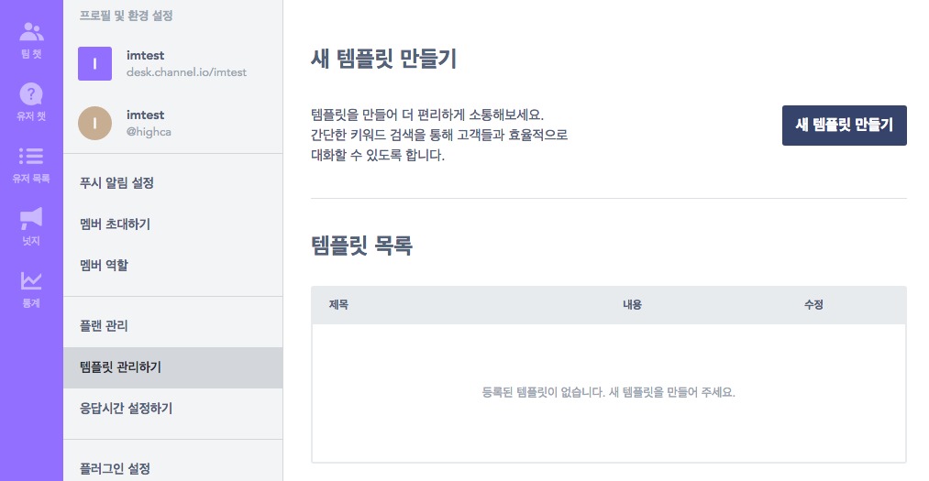Click the desk.channel.io/imtest link
This screenshot has height=481, width=929.
coord(187,72)
